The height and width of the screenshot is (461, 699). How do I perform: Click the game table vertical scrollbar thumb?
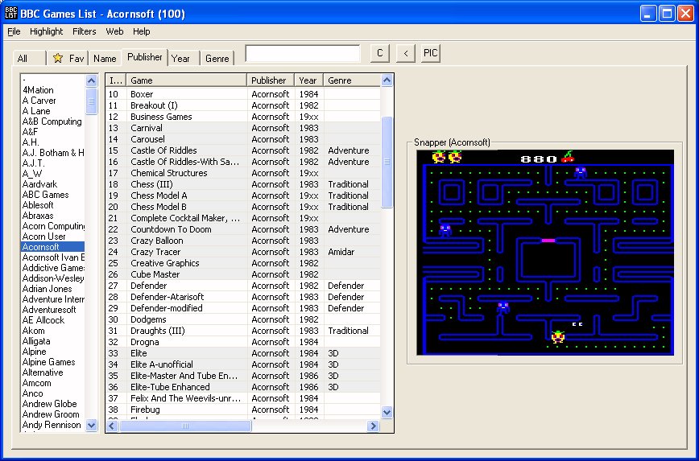pos(387,163)
